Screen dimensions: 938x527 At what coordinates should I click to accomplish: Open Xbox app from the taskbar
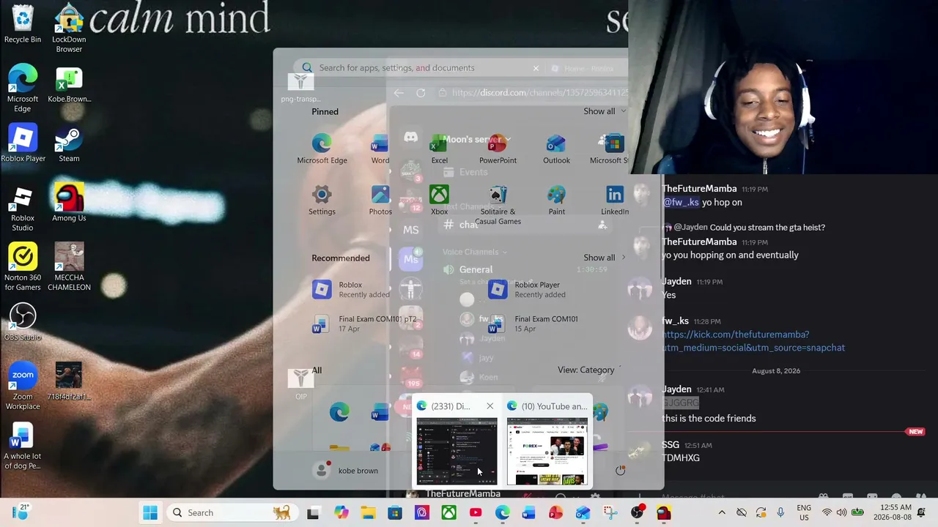(448, 512)
